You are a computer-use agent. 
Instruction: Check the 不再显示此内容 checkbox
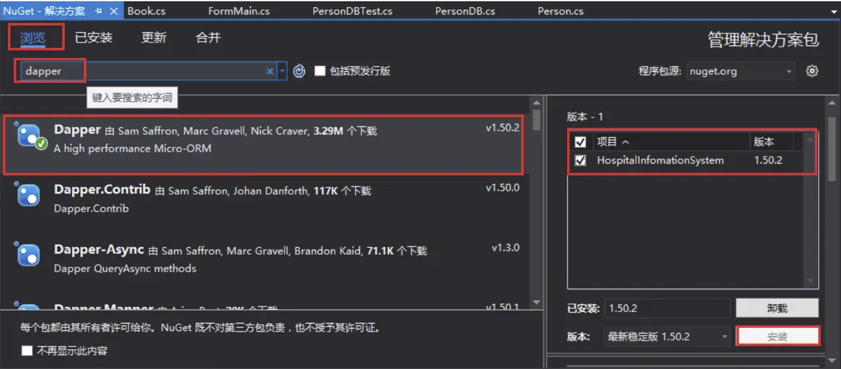[x=27, y=351]
